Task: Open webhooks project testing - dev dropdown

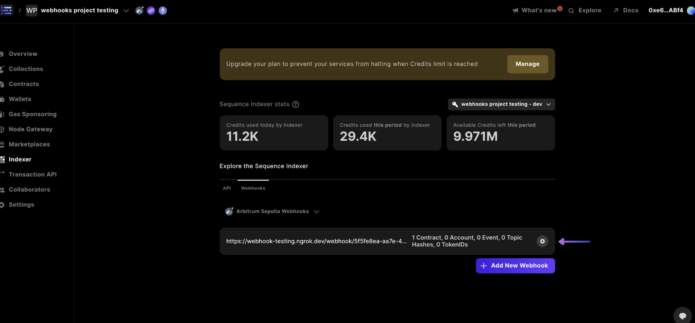Action: 501,104
